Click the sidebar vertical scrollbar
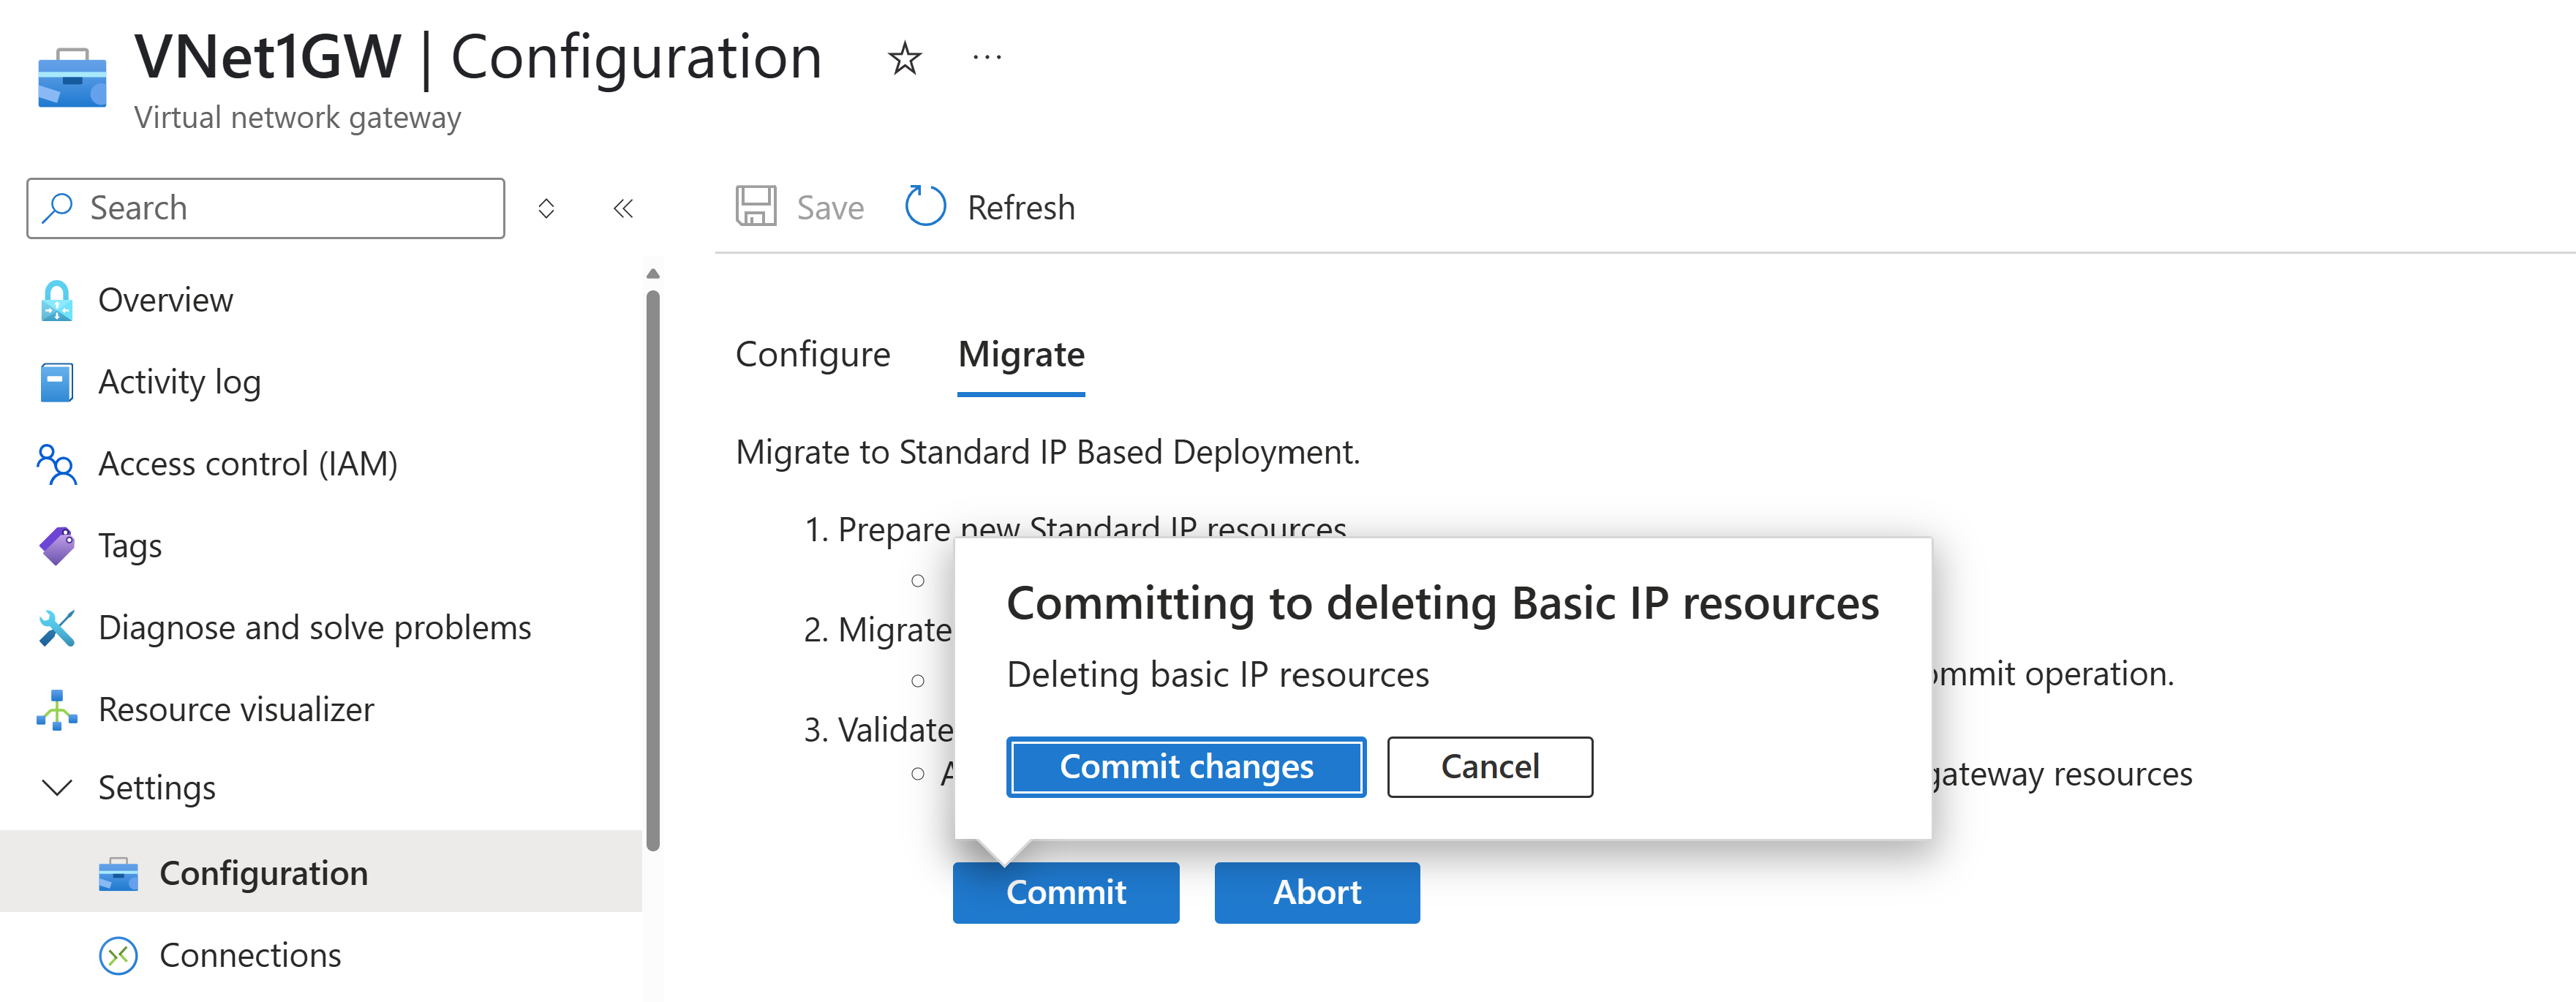Screen dimensions: 2576x1002 (653, 570)
